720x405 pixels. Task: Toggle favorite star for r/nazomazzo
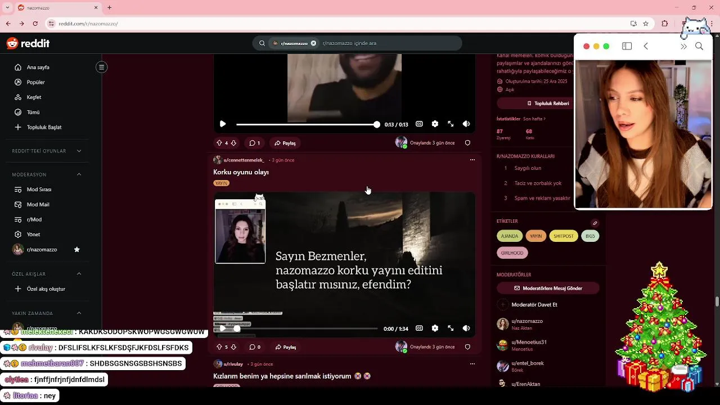click(77, 249)
